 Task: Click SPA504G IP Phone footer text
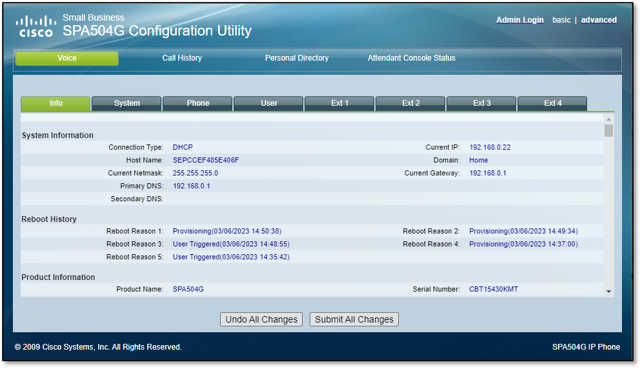(586, 347)
